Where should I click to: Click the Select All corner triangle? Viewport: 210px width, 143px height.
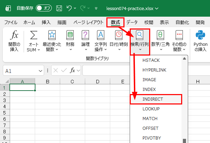tap(7, 81)
